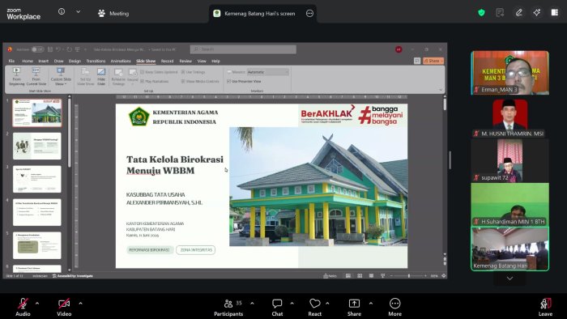Click the PowerPoint account avatar
This screenshot has height=319, width=567.
(399, 49)
